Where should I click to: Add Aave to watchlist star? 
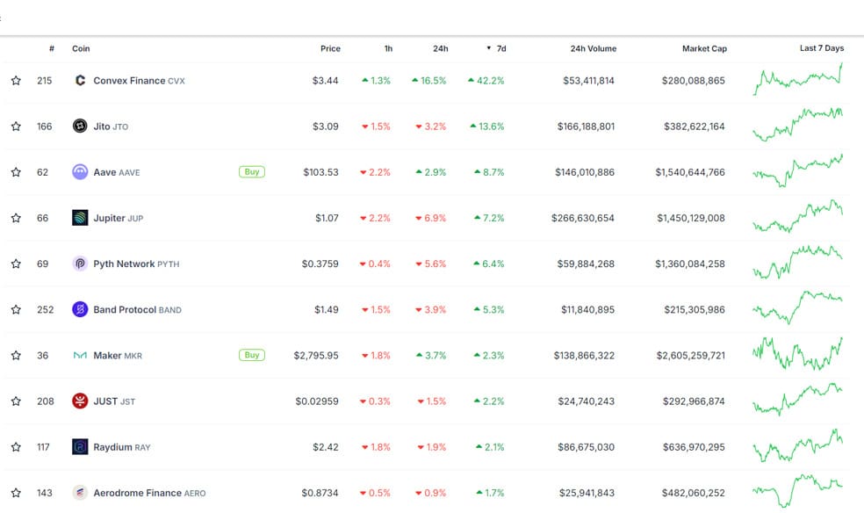tap(16, 172)
